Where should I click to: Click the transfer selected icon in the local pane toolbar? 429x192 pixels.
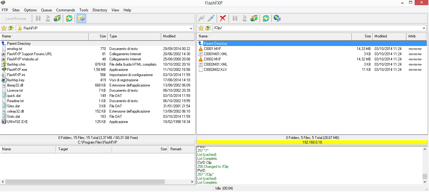(x=57, y=18)
